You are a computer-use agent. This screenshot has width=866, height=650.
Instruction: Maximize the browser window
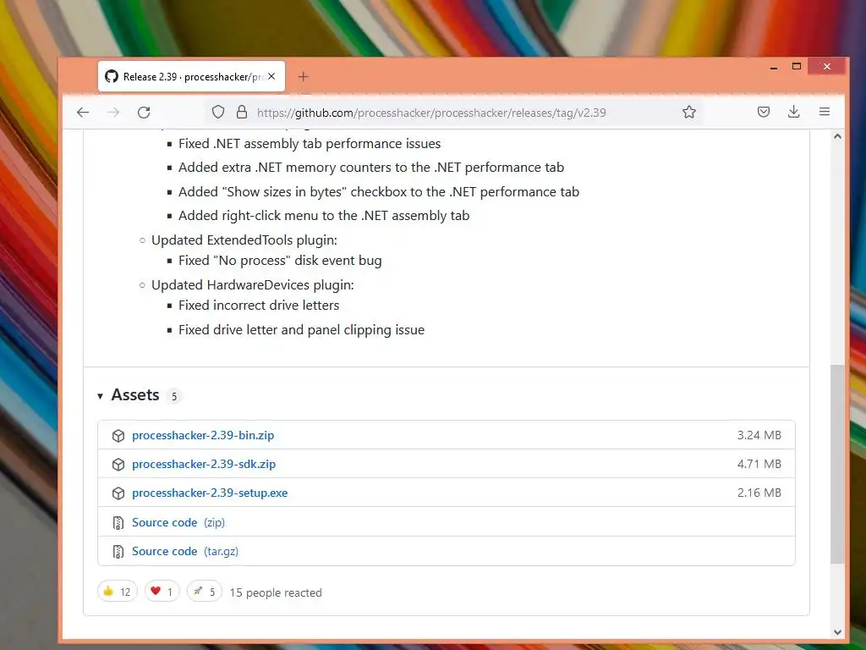(x=797, y=67)
